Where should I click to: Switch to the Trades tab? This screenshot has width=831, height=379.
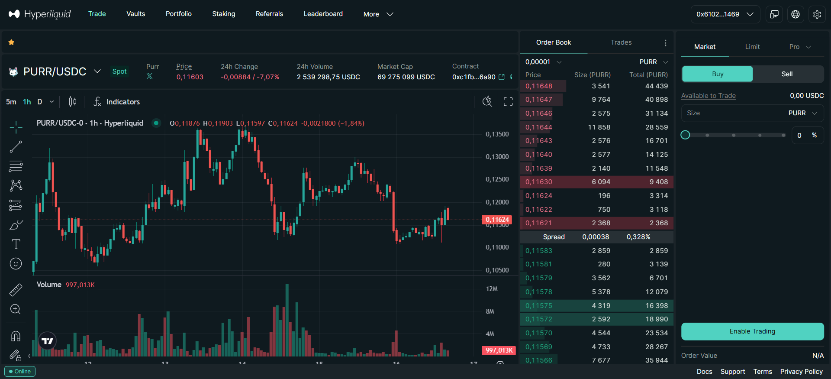tap(621, 42)
